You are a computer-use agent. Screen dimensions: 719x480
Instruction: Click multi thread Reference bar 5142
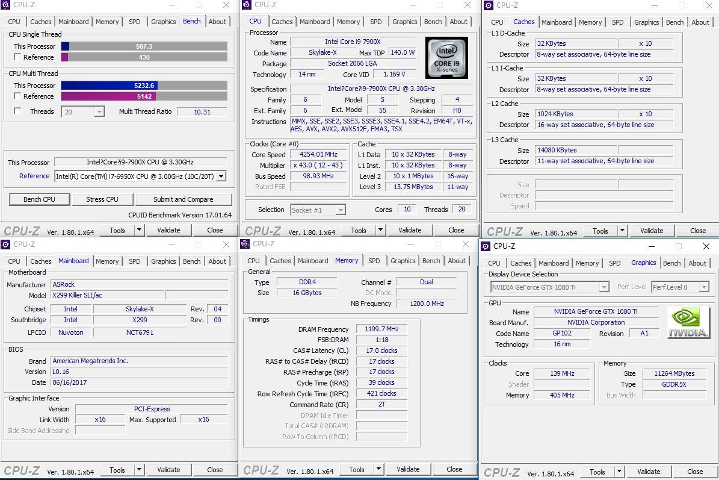[144, 96]
